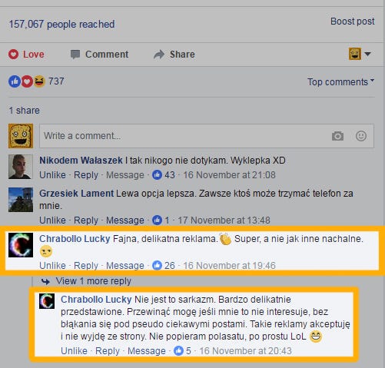Viewport: 385px width, 368px height.
Task: Click the like count icon on Nikodem's comment
Action: pos(157,175)
